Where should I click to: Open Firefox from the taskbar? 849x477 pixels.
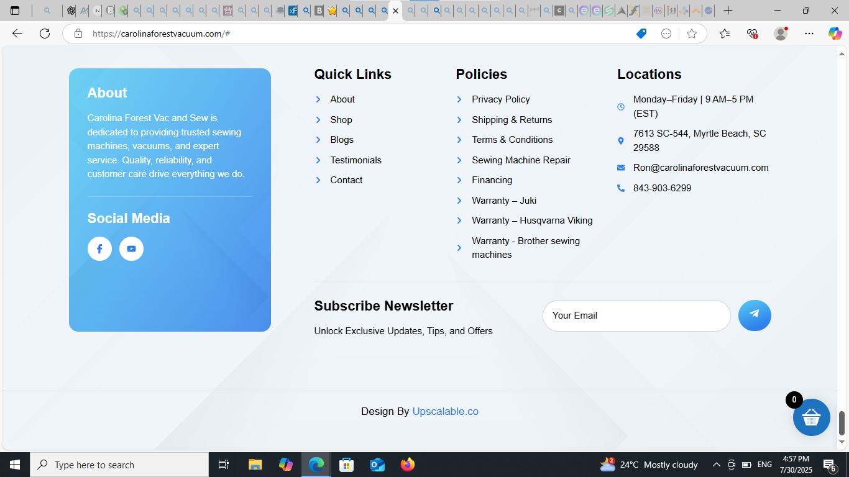408,465
